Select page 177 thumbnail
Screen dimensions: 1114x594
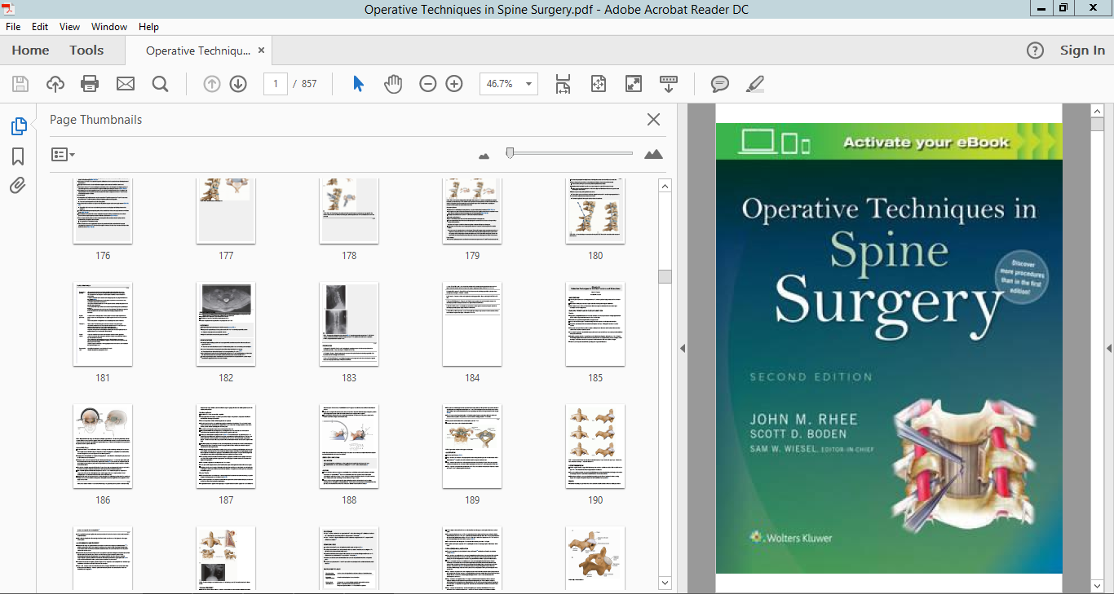(226, 211)
